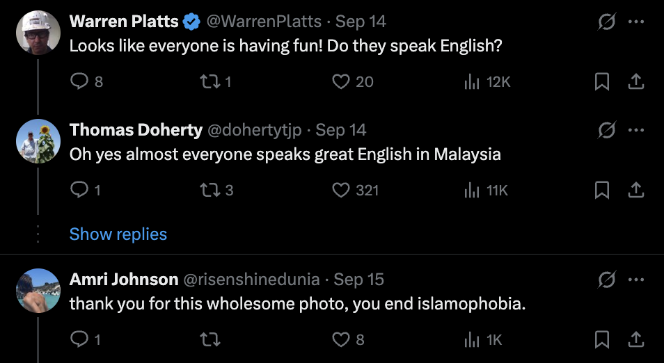
Task: Open Warren Platts' profile avatar
Action: pyautogui.click(x=38, y=33)
